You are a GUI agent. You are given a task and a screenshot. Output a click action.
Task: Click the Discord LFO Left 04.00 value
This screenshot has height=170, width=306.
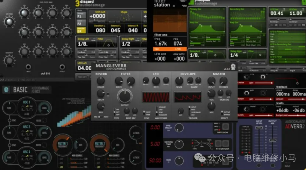[84, 68]
